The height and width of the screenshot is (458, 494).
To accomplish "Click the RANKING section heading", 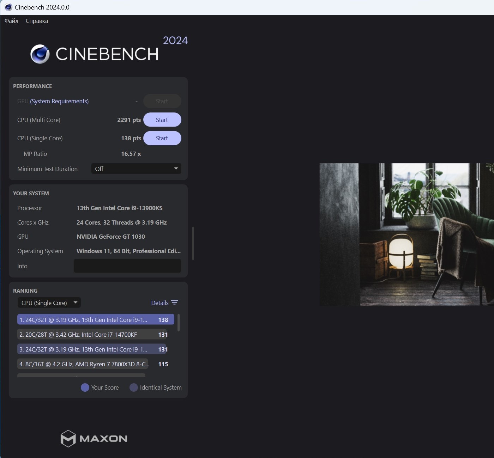I will pos(25,291).
